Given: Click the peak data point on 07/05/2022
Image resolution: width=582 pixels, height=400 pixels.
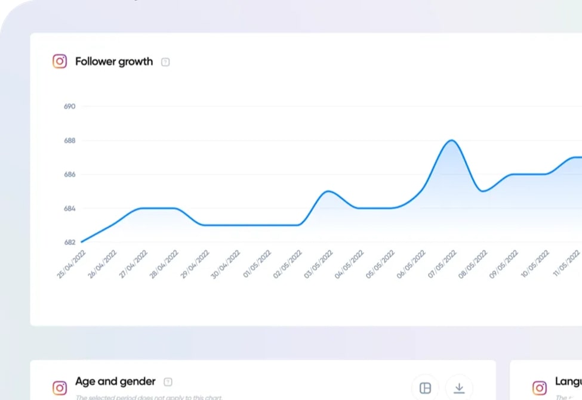Looking at the screenshot, I should point(452,141).
